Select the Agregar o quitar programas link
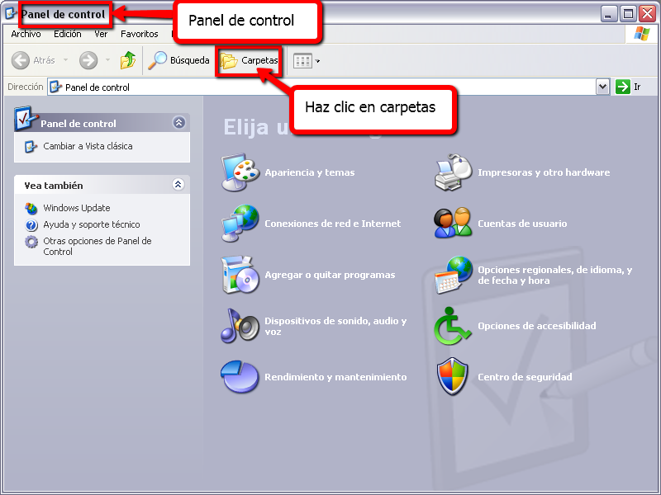Image resolution: width=661 pixels, height=495 pixels. tap(330, 275)
